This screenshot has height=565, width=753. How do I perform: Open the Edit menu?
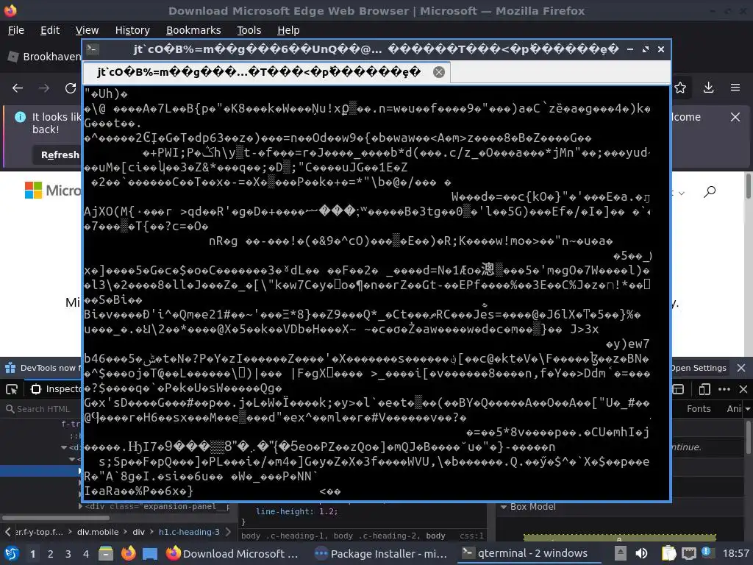point(50,30)
